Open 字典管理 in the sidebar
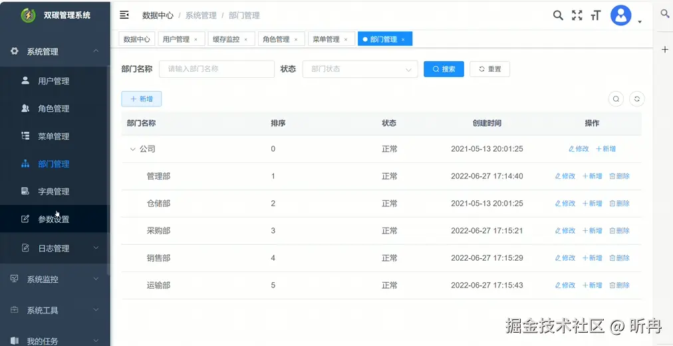Viewport: 673px width, 346px height. coord(54,192)
